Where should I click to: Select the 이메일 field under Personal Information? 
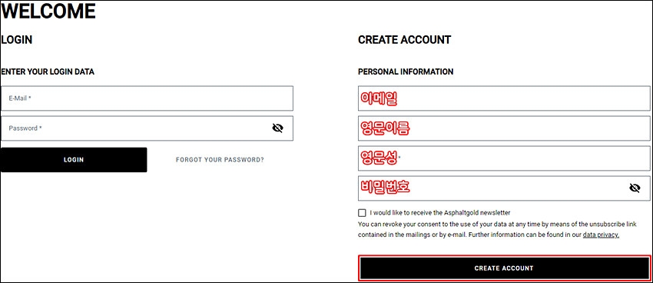point(504,98)
